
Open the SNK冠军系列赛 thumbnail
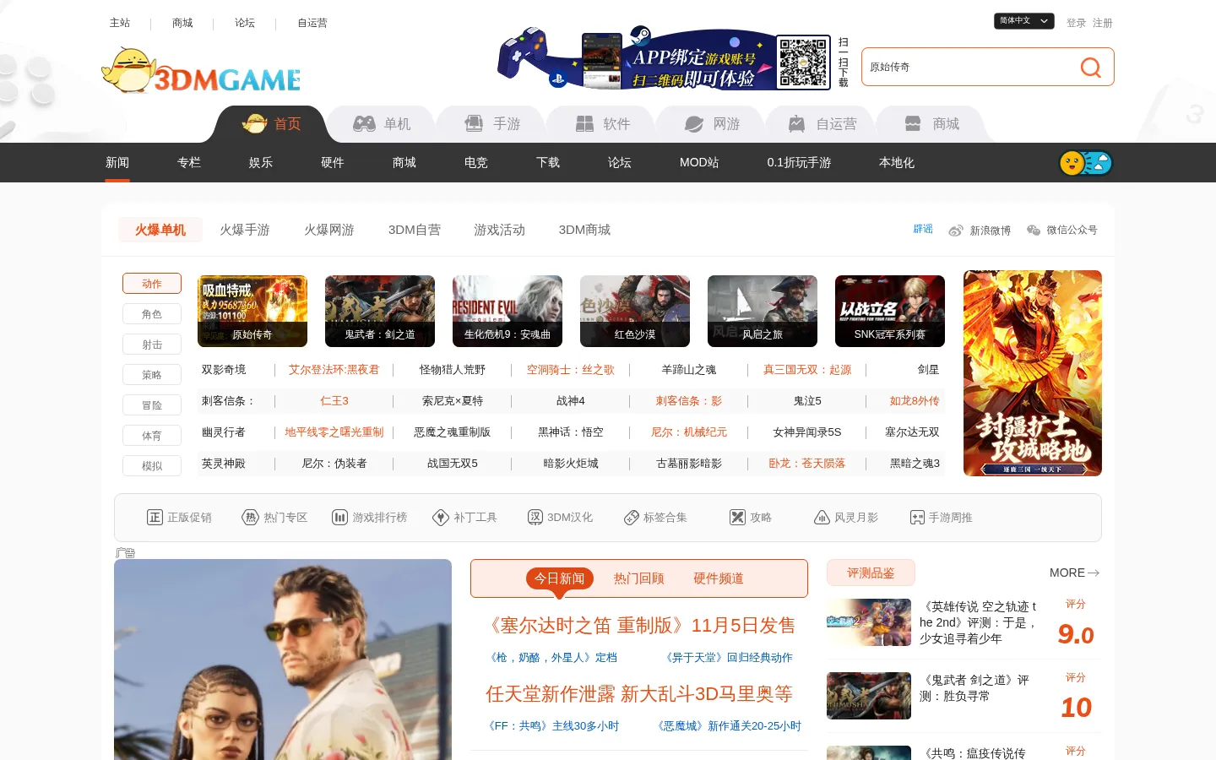click(890, 311)
